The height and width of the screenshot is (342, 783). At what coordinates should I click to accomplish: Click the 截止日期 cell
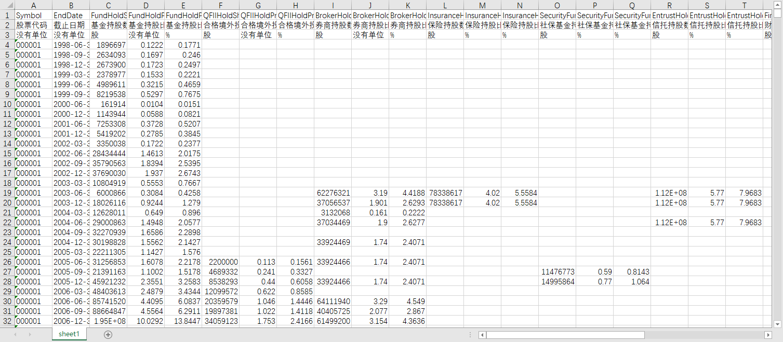(x=71, y=25)
